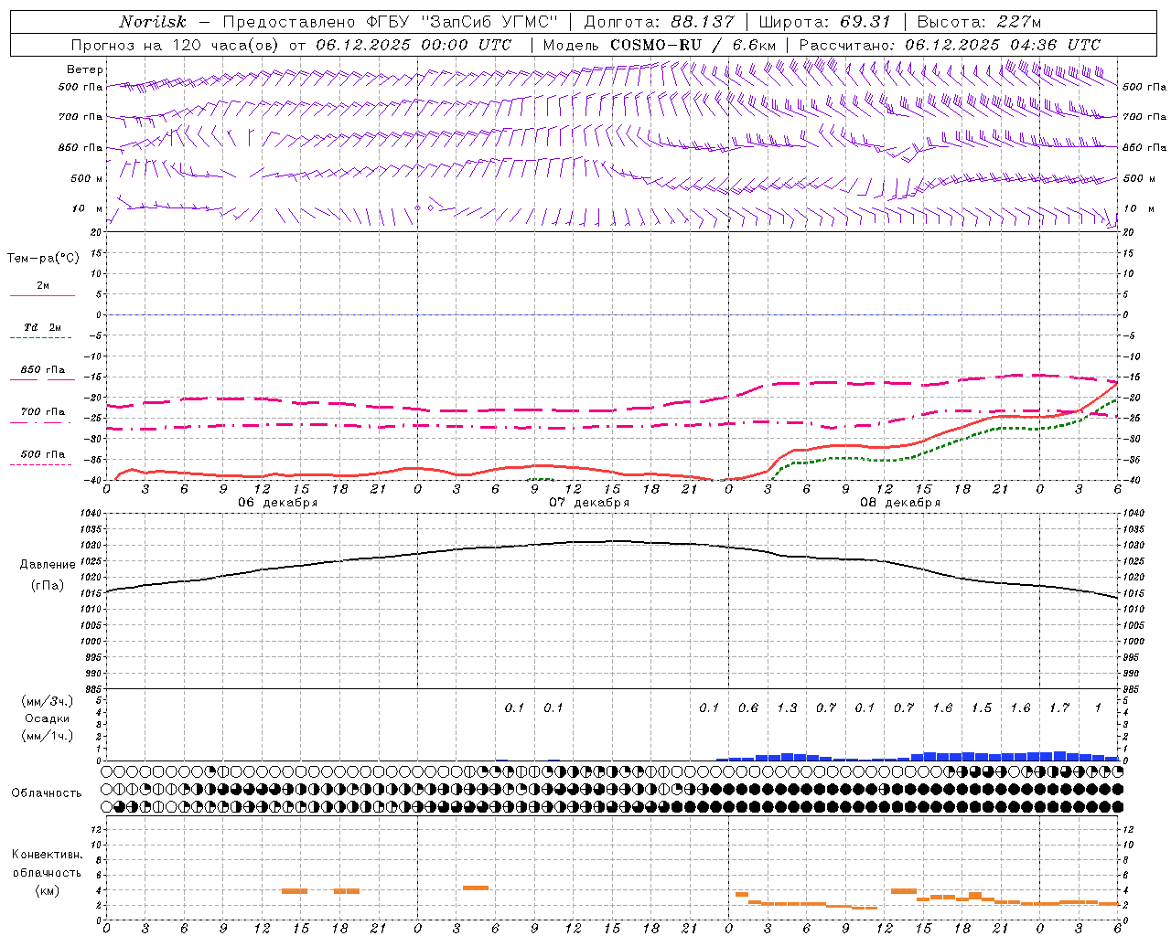
Task: Select "Прогноз на 120 часа(ов)" forecast text
Action: tap(176, 45)
